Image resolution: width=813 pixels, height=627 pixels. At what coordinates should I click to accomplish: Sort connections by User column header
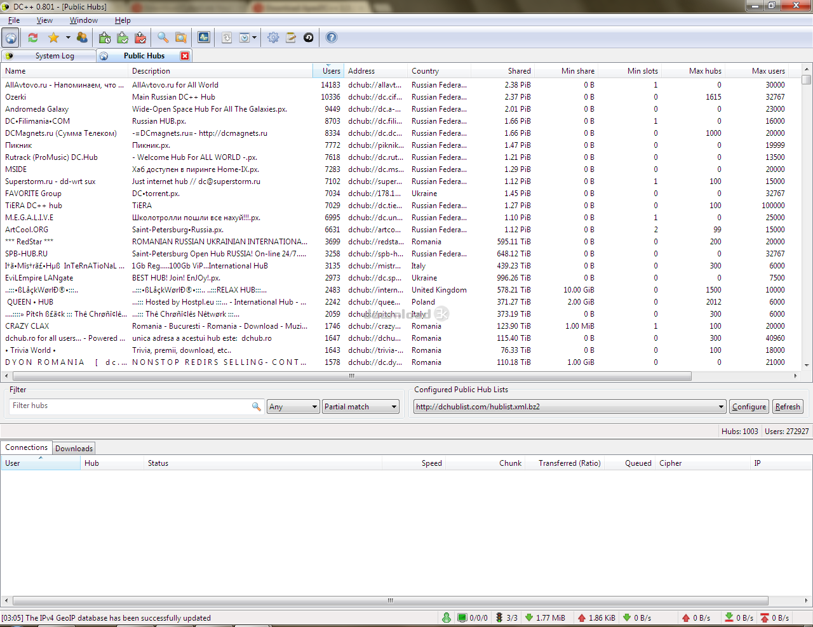pos(40,463)
